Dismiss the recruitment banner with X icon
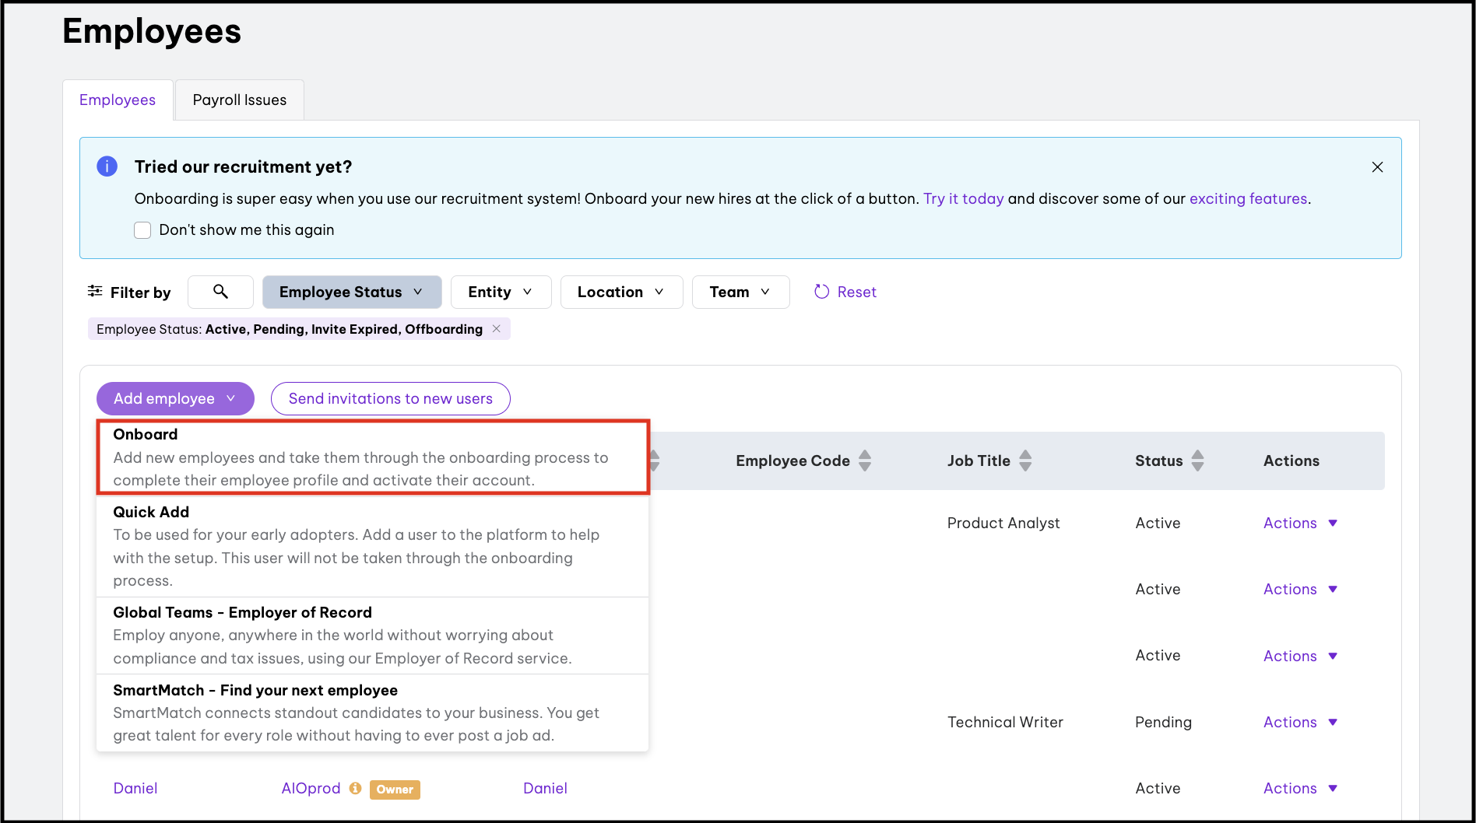Image resolution: width=1476 pixels, height=823 pixels. coord(1377,167)
